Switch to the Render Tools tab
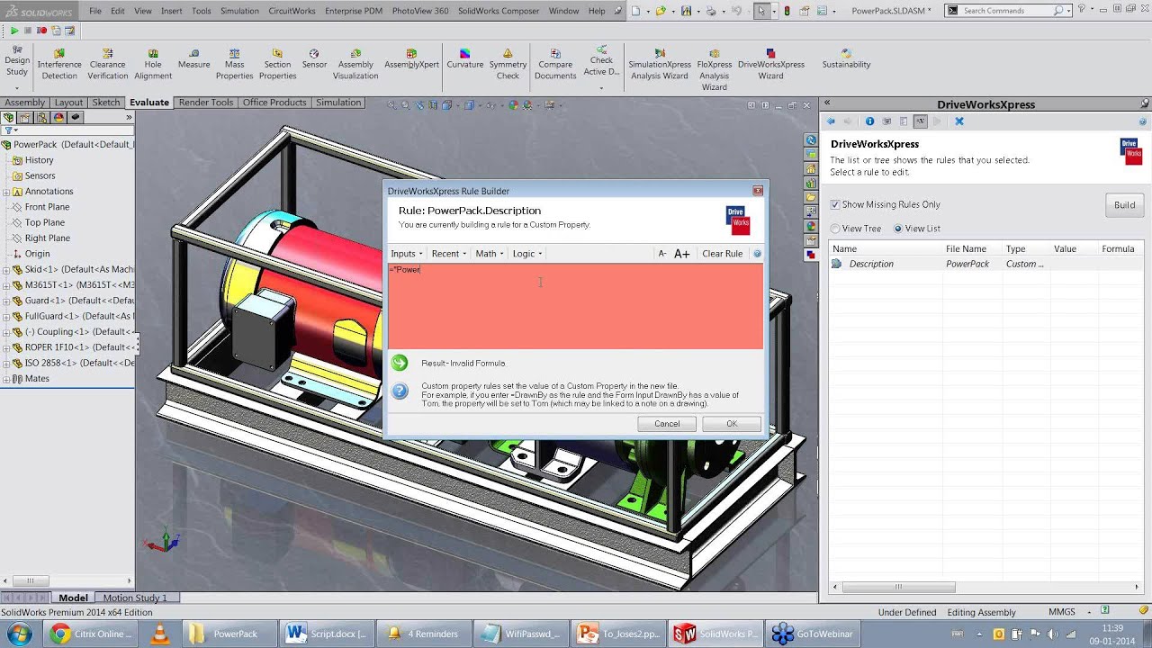Screen dimensions: 1152x648 (x=206, y=103)
